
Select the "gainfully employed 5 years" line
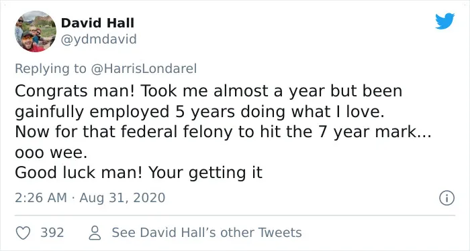(125, 112)
